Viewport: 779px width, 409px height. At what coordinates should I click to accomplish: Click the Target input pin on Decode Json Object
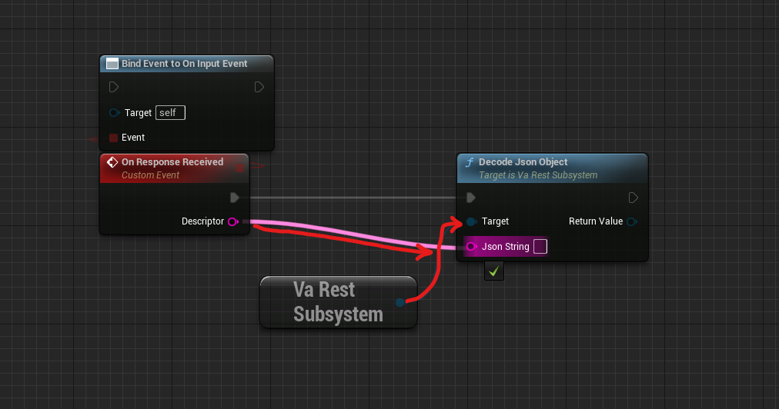[x=470, y=221]
